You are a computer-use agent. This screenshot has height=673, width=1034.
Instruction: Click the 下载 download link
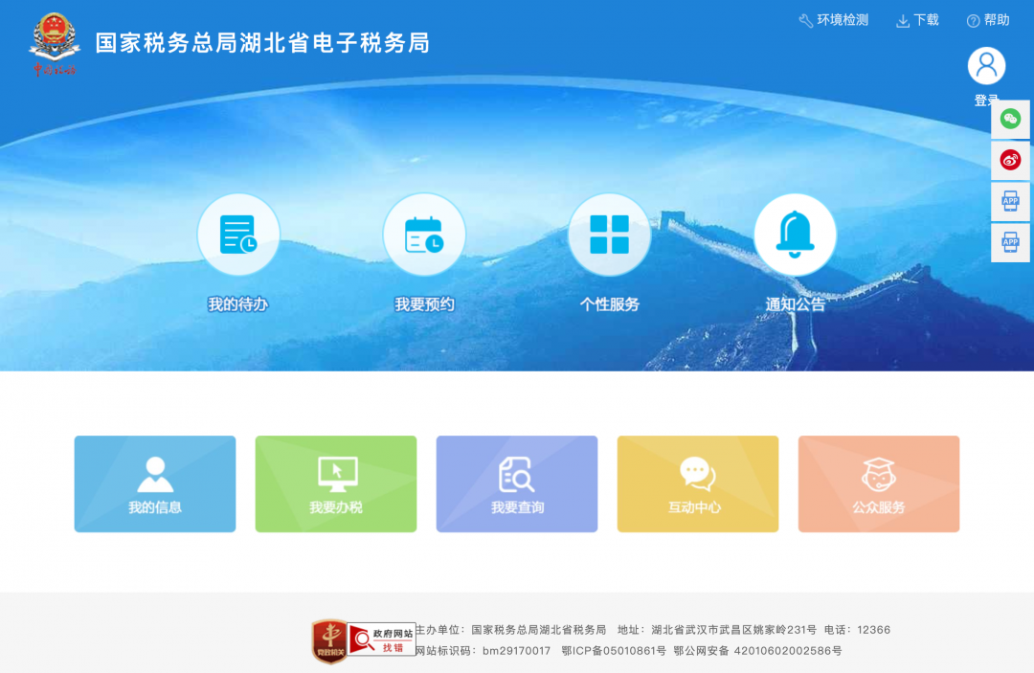point(917,20)
